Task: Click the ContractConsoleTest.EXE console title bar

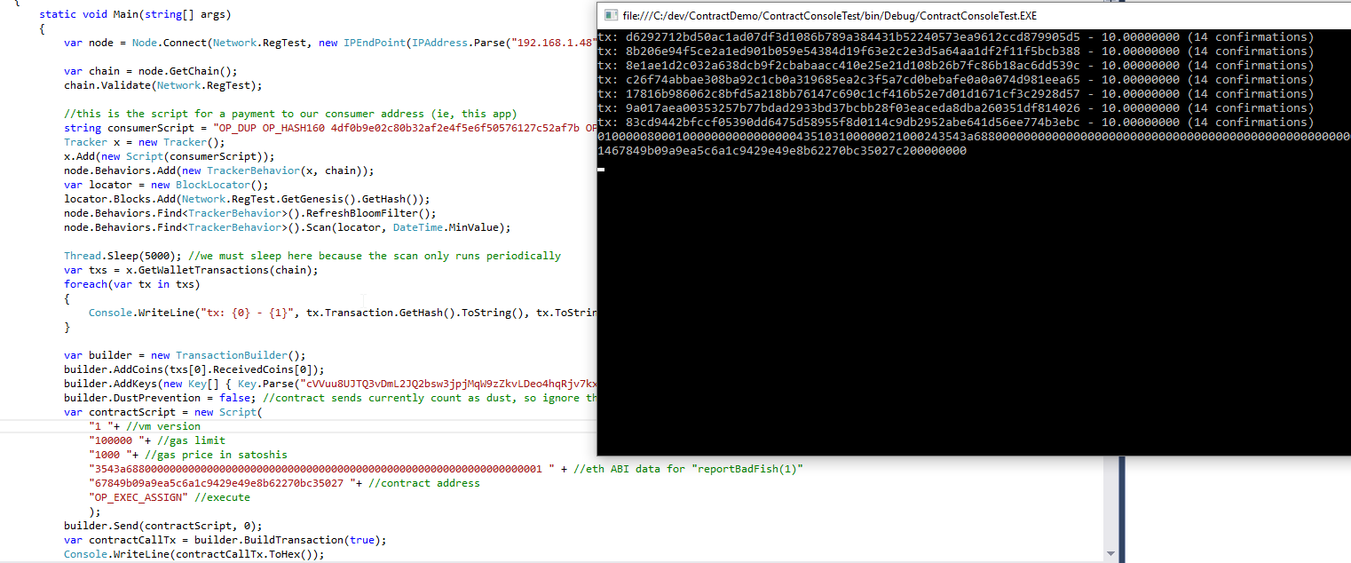Action: point(974,16)
